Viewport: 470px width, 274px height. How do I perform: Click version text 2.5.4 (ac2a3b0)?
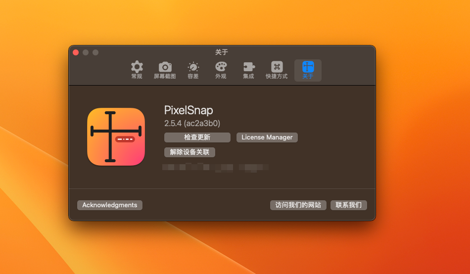coord(192,123)
